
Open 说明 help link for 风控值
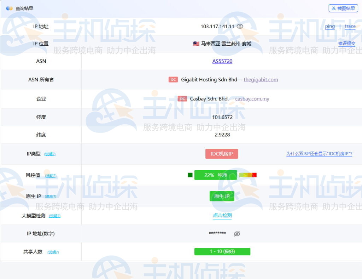pos(51,176)
